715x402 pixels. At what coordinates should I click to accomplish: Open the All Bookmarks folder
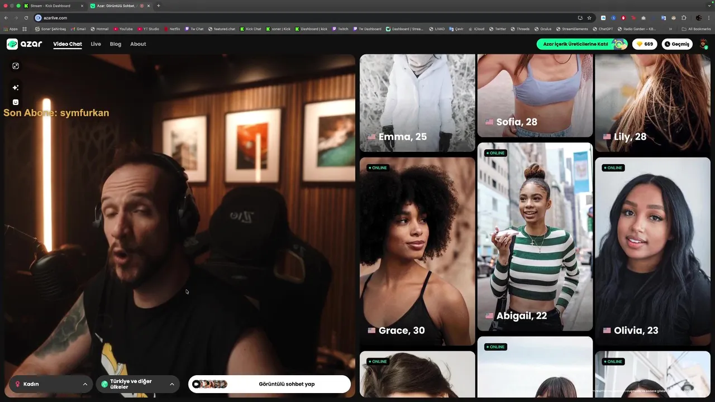click(x=697, y=29)
